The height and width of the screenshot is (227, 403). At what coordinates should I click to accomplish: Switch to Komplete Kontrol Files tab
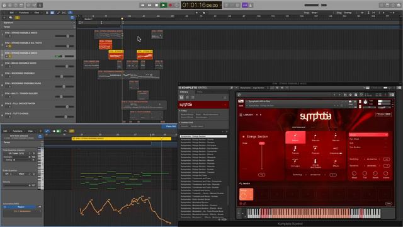200,92
